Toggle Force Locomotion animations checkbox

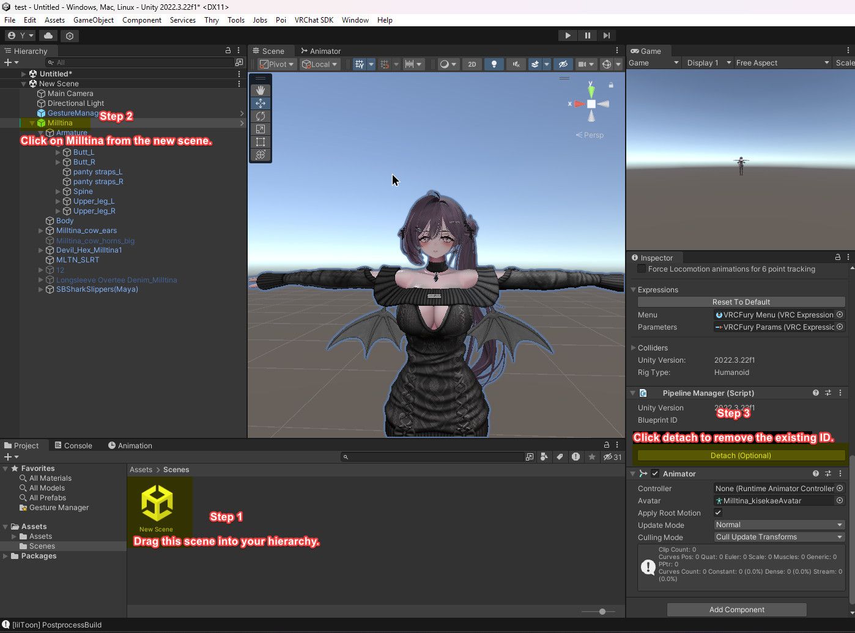tap(642, 268)
